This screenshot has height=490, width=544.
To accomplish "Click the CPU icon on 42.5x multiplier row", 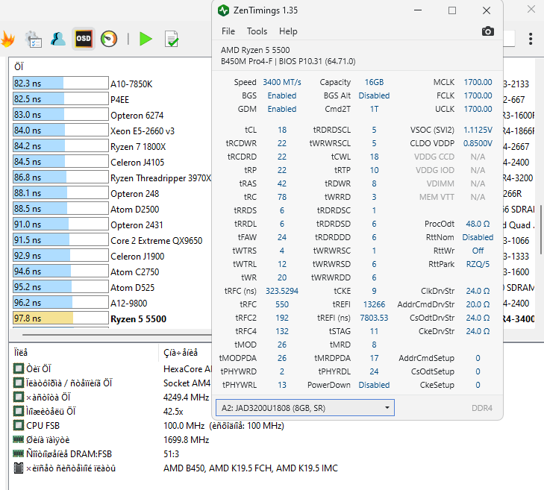I will 19,411.
